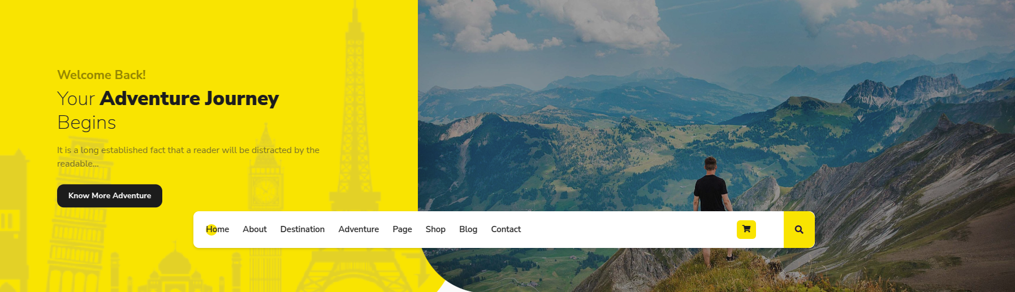Go to the Home menu item
This screenshot has width=1015, height=292.
tap(218, 229)
